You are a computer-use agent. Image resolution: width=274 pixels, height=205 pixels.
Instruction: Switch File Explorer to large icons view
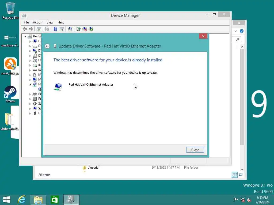(x=241, y=175)
